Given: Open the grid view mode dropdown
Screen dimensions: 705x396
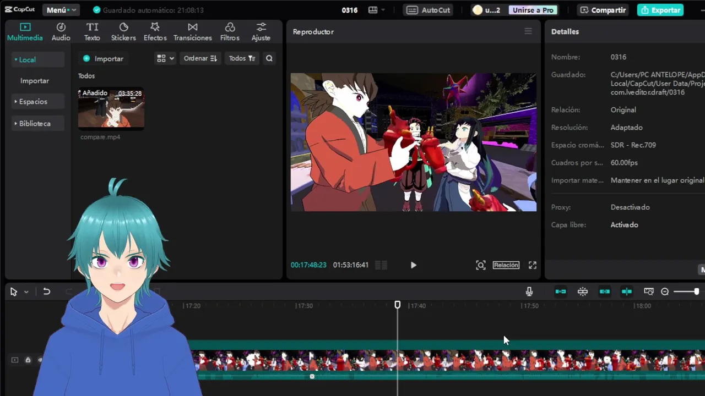Looking at the screenshot, I should click(x=165, y=58).
